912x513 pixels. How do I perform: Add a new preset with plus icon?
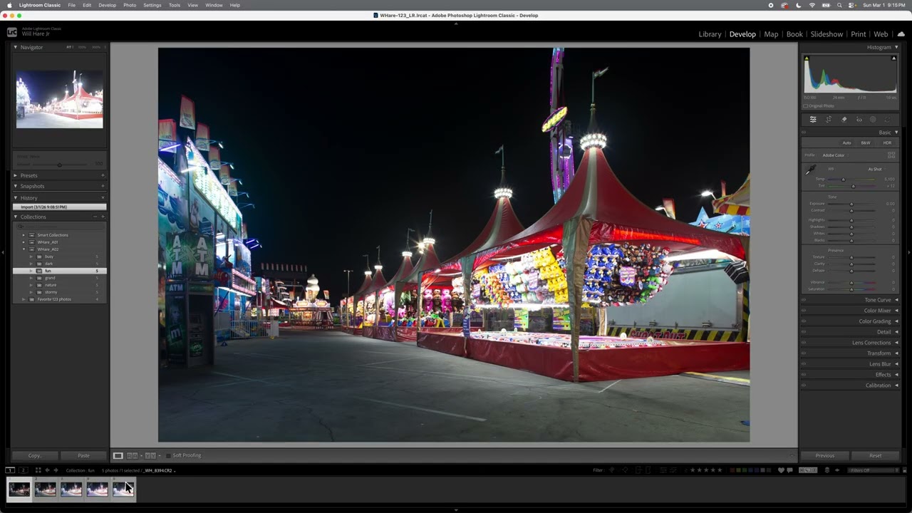coord(103,175)
